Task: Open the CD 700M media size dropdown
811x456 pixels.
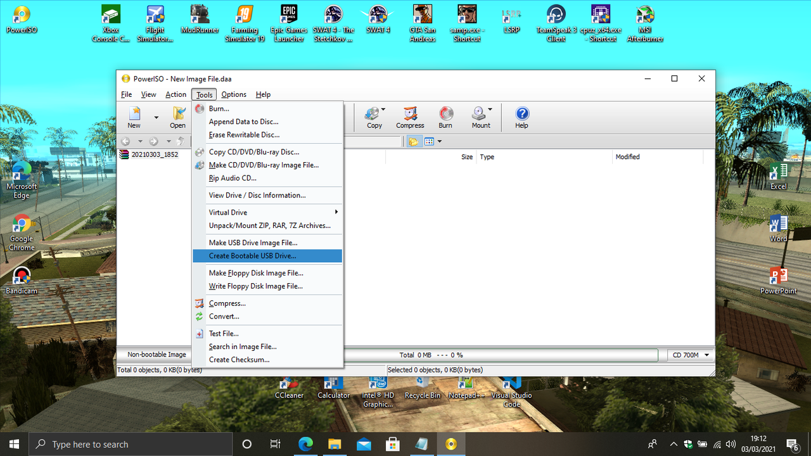Action: 689,355
